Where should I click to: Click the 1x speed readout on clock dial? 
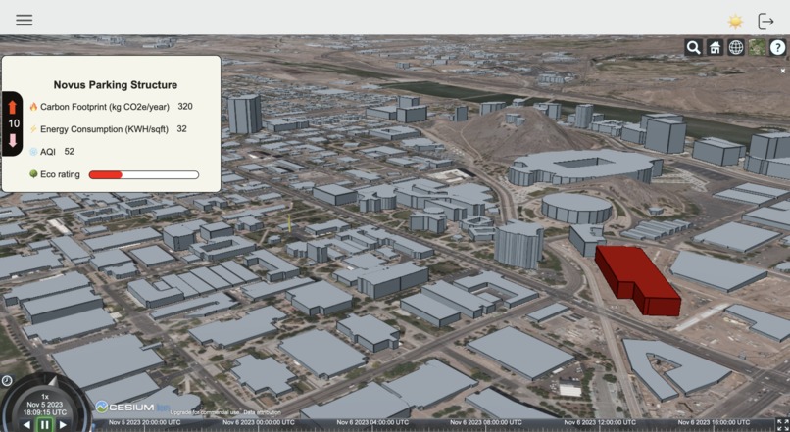click(x=45, y=397)
